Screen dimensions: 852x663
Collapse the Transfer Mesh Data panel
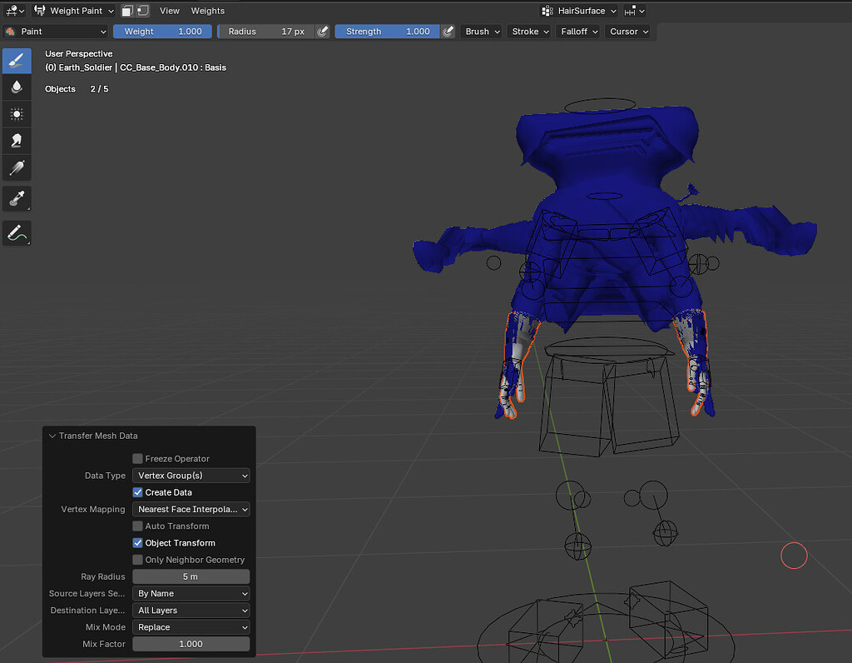tap(52, 436)
